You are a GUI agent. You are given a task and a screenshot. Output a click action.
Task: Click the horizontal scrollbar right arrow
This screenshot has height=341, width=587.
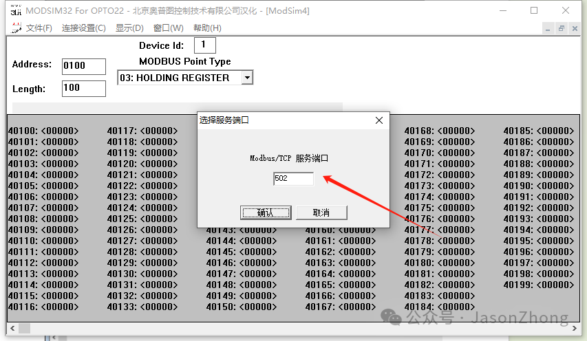(575, 329)
